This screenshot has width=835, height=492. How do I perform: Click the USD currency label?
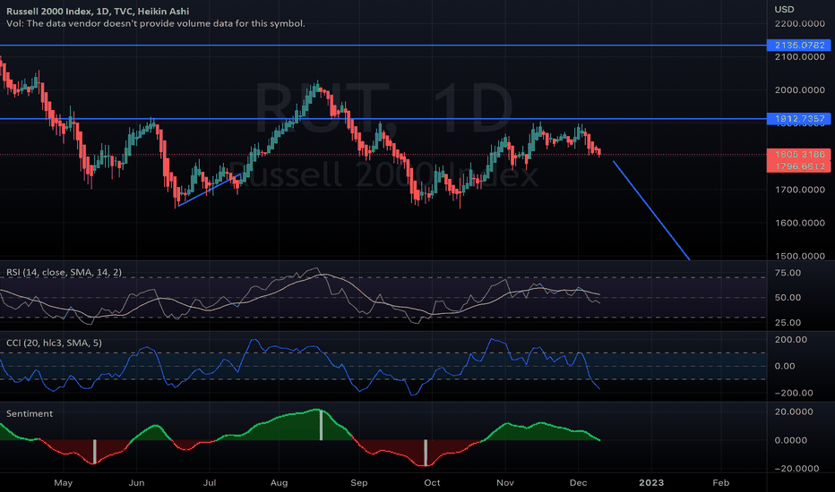pos(784,10)
